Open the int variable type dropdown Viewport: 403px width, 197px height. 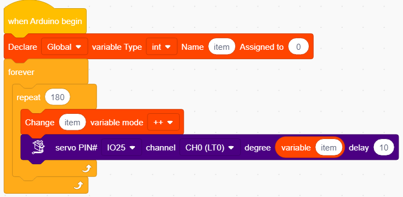(x=162, y=47)
